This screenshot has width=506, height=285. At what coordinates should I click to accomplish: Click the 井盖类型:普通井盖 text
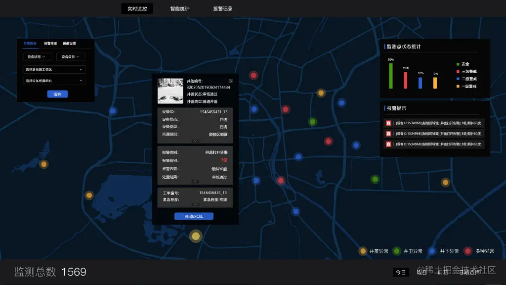pos(202,101)
